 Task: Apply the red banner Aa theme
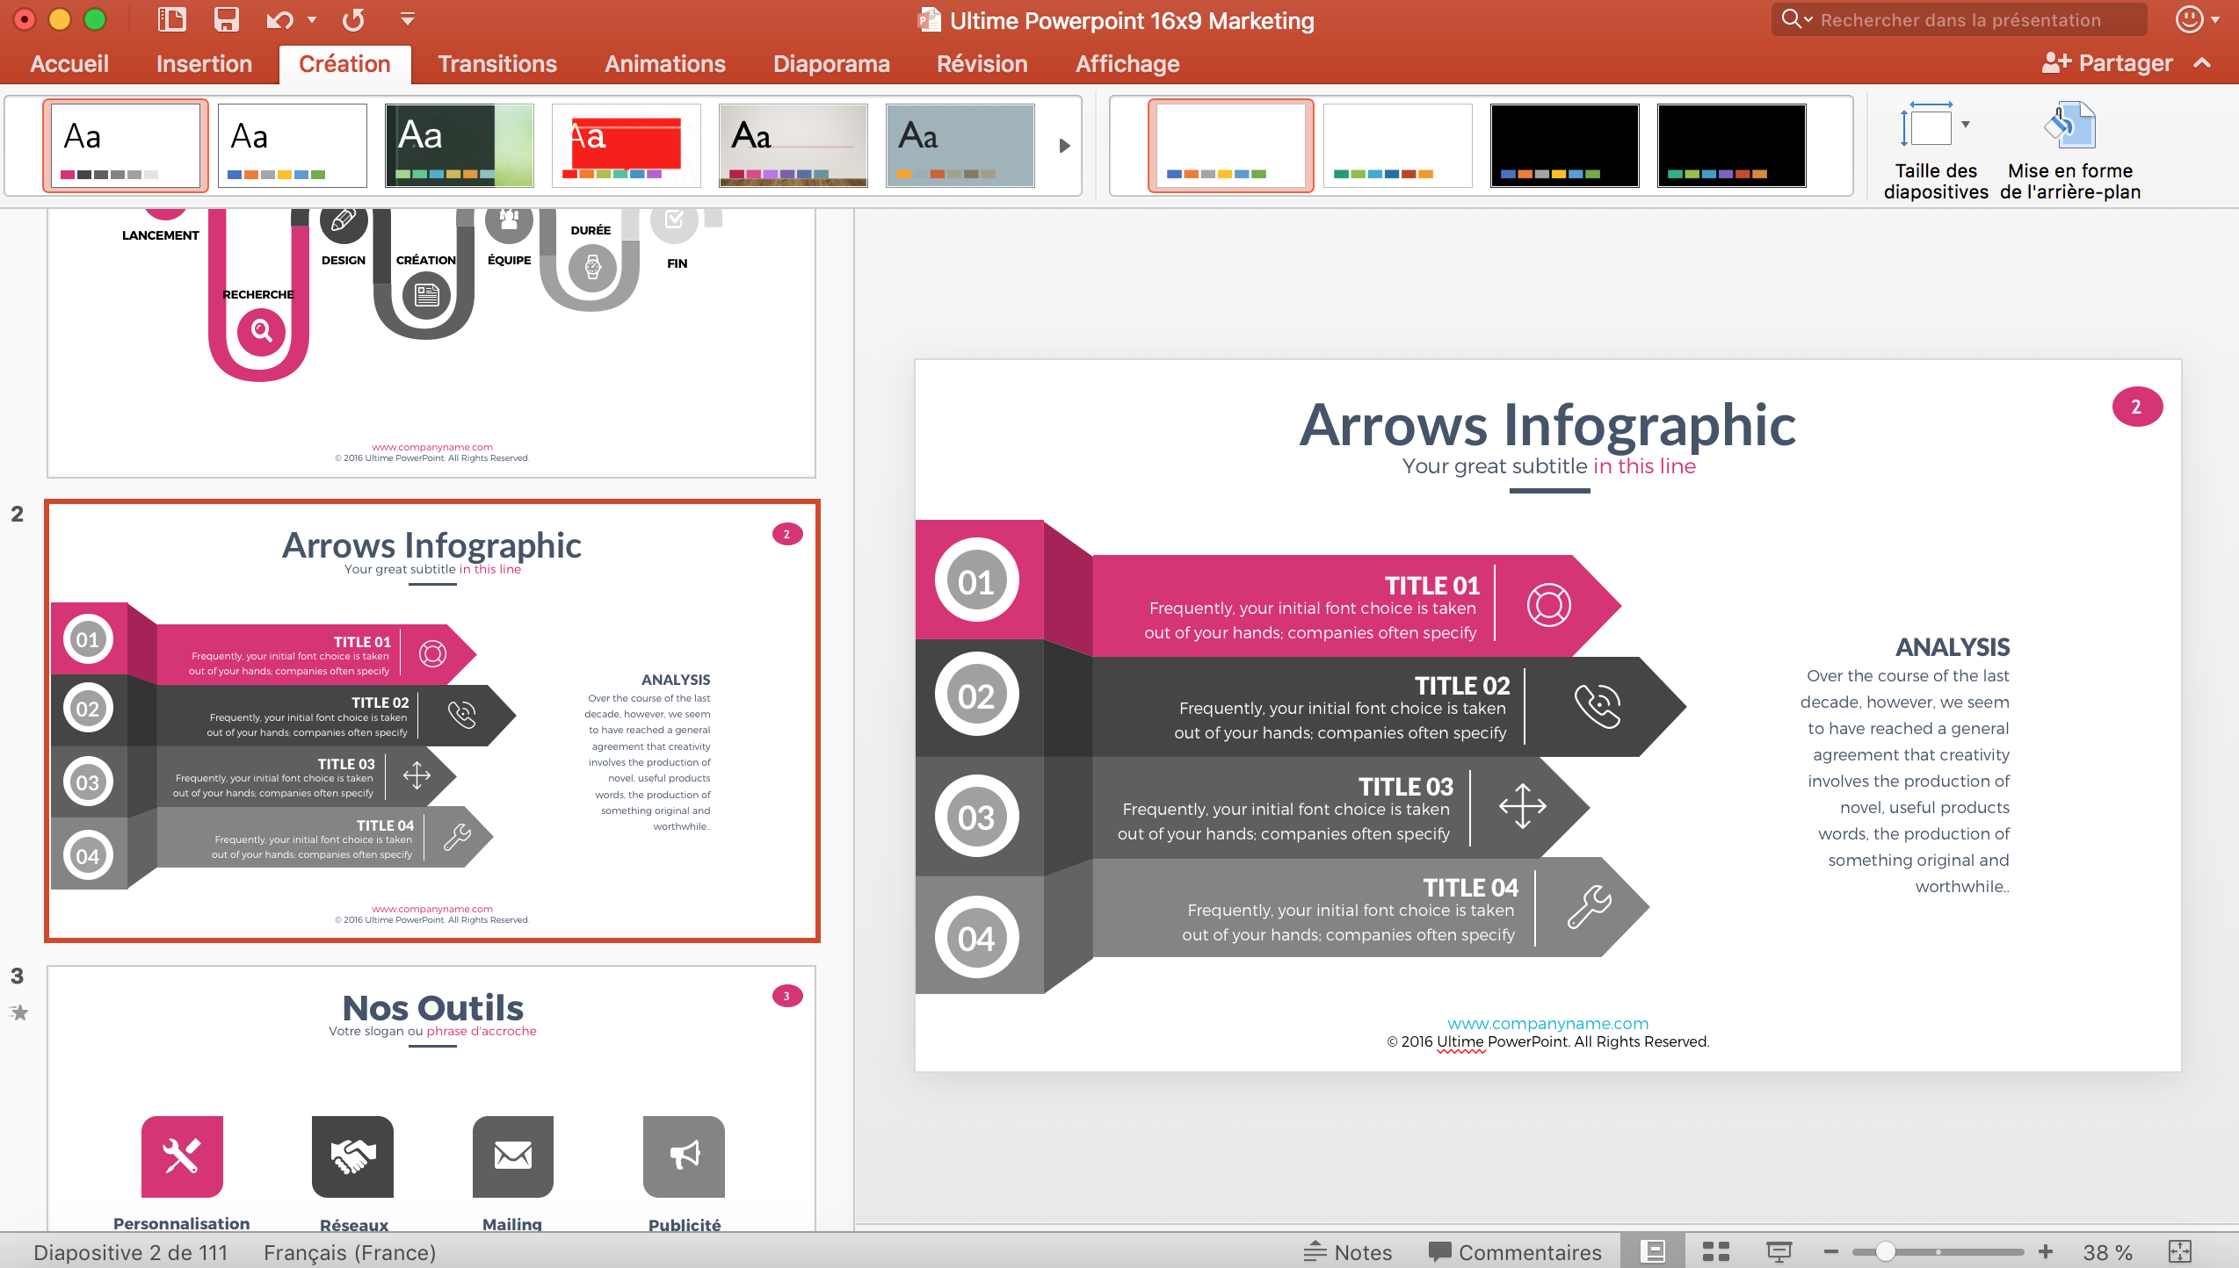point(626,145)
